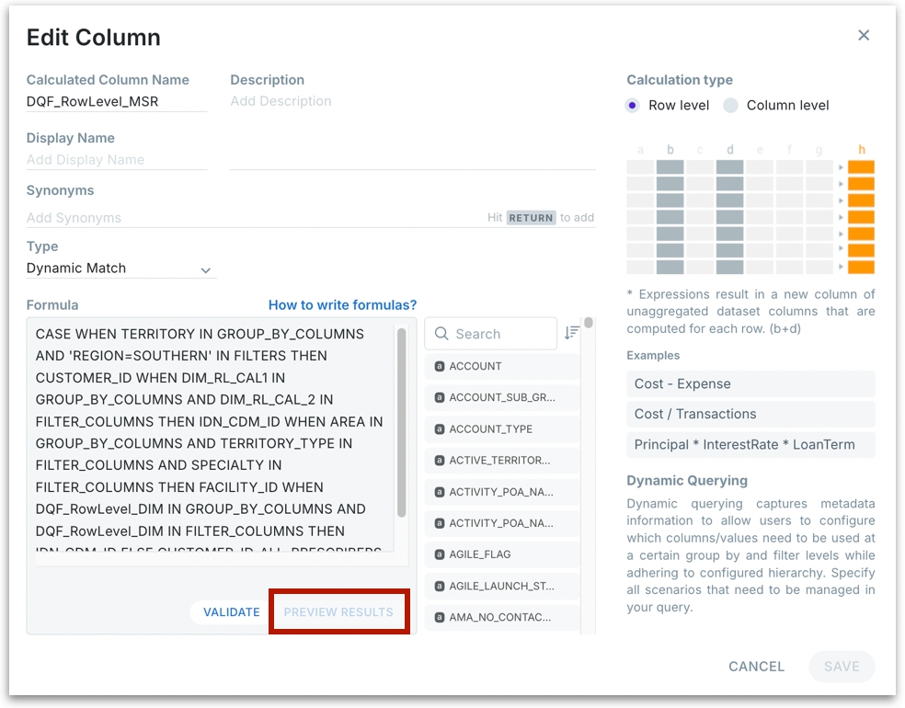This screenshot has width=905, height=708.
Task: Click the SAVE button
Action: 841,667
